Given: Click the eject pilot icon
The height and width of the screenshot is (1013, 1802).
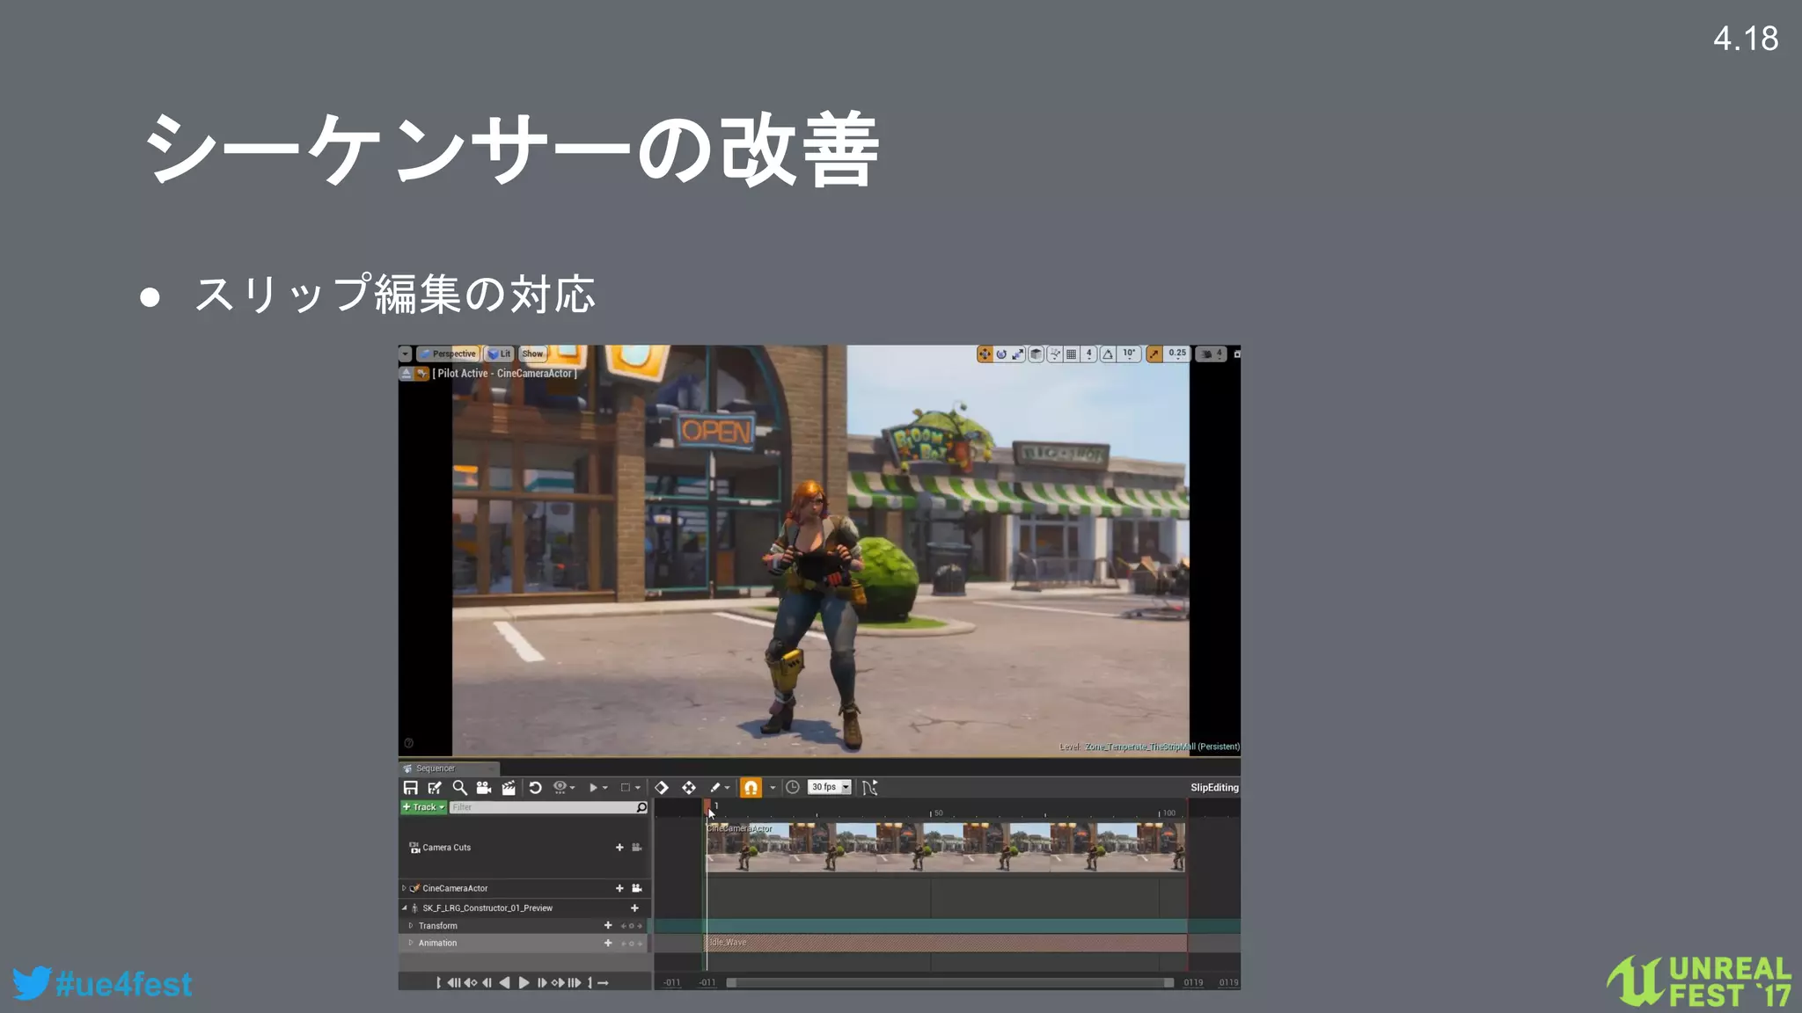Looking at the screenshot, I should coord(407,374).
